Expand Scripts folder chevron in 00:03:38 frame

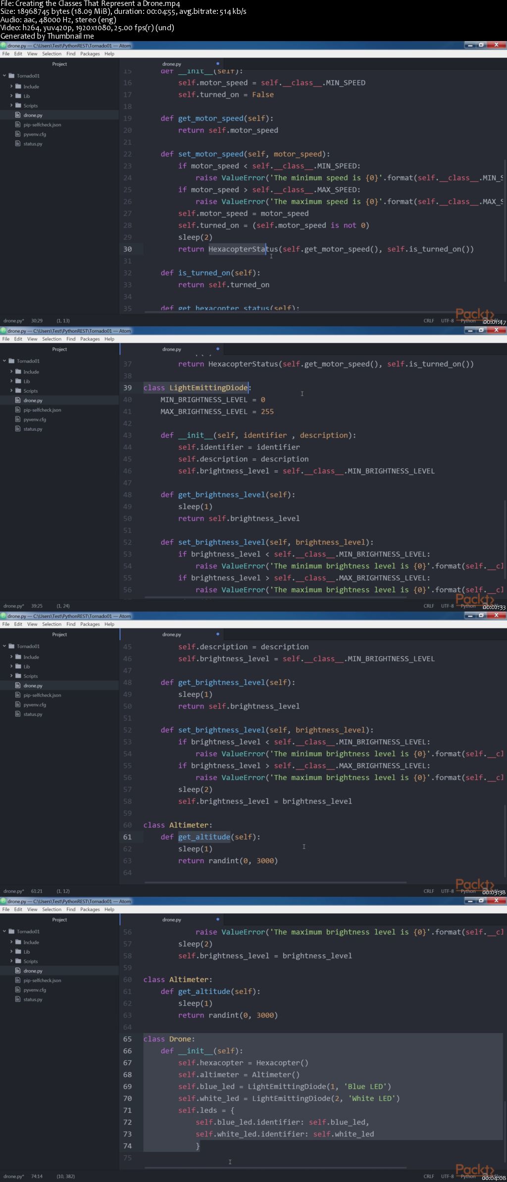11,675
